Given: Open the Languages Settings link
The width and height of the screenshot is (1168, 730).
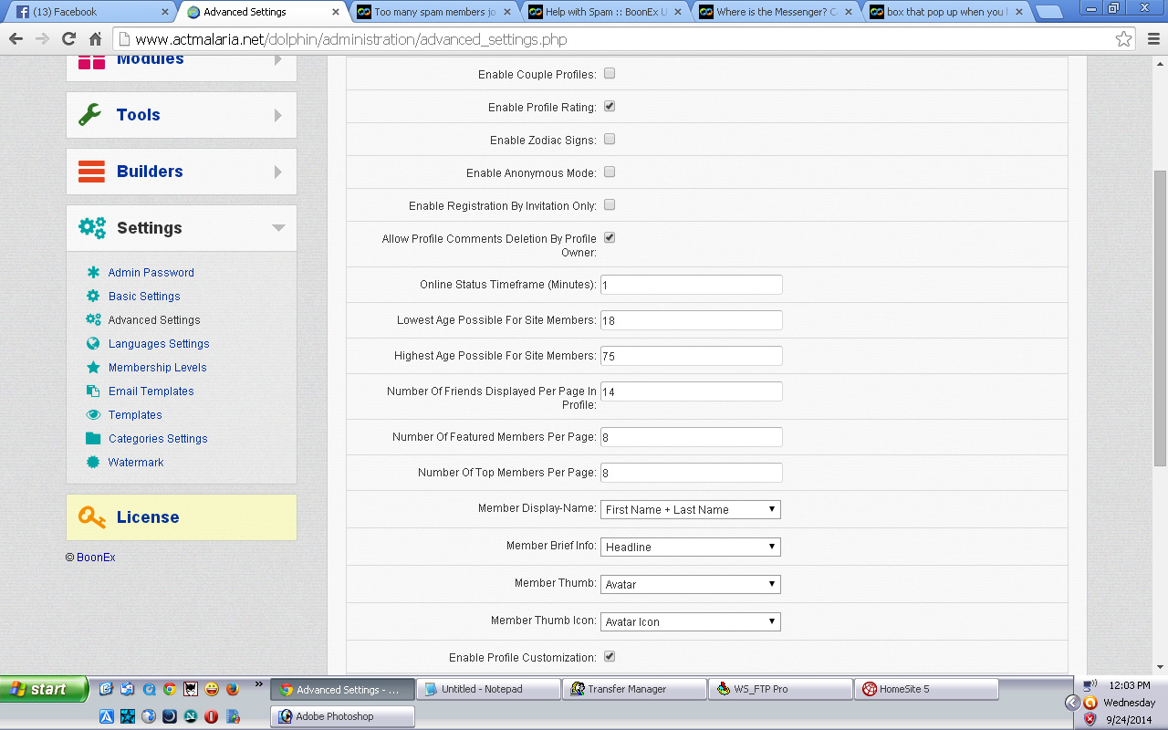Looking at the screenshot, I should coord(159,344).
